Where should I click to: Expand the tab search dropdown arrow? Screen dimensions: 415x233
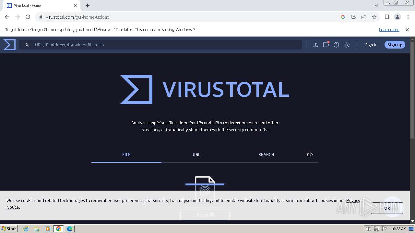[x=376, y=6]
